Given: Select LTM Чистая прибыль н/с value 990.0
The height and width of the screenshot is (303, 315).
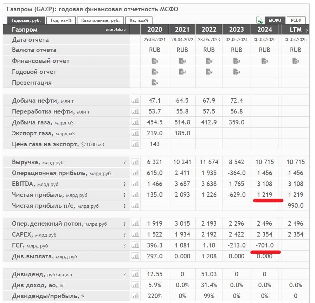Looking at the screenshot, I should pos(296,205).
